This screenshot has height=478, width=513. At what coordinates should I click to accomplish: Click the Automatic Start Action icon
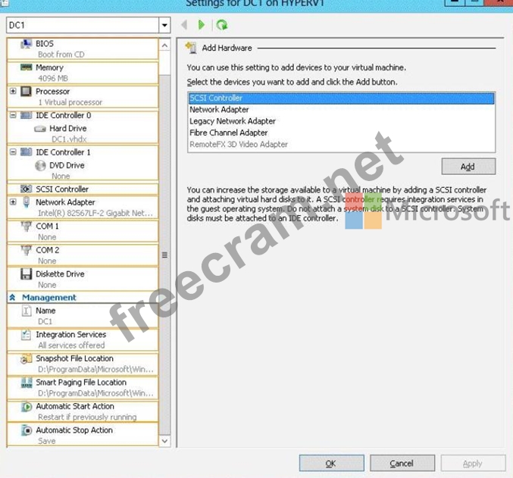(27, 406)
